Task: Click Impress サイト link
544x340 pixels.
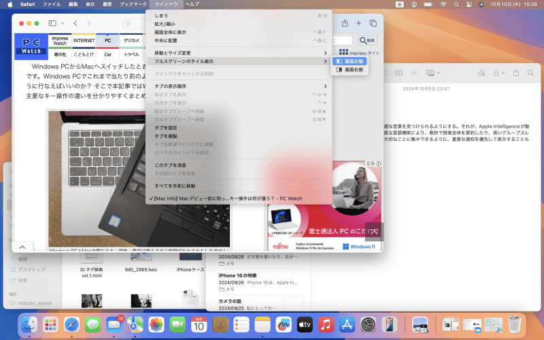Action: click(360, 53)
